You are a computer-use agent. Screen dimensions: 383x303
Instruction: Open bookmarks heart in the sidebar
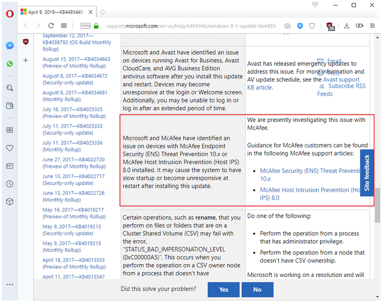[10, 148]
